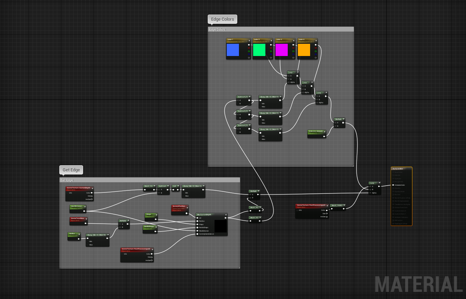Select the Mask ( G ) node header
This screenshot has width=466, height=299.
255,218
